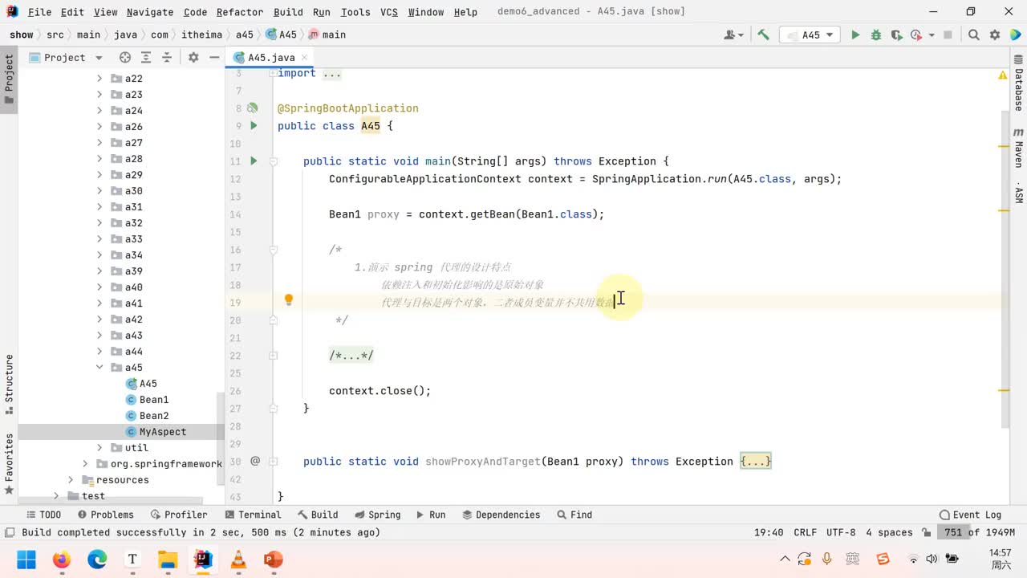Screen dimensions: 1027x578
Task: Expand the a44 package folder
Action: [x=99, y=351]
